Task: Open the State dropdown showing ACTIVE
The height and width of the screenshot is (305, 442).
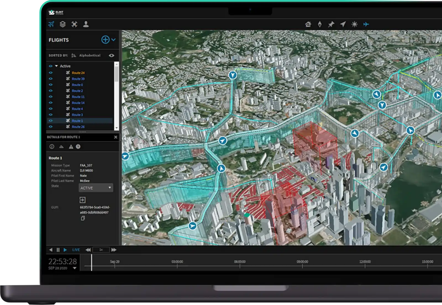Action: coord(96,188)
